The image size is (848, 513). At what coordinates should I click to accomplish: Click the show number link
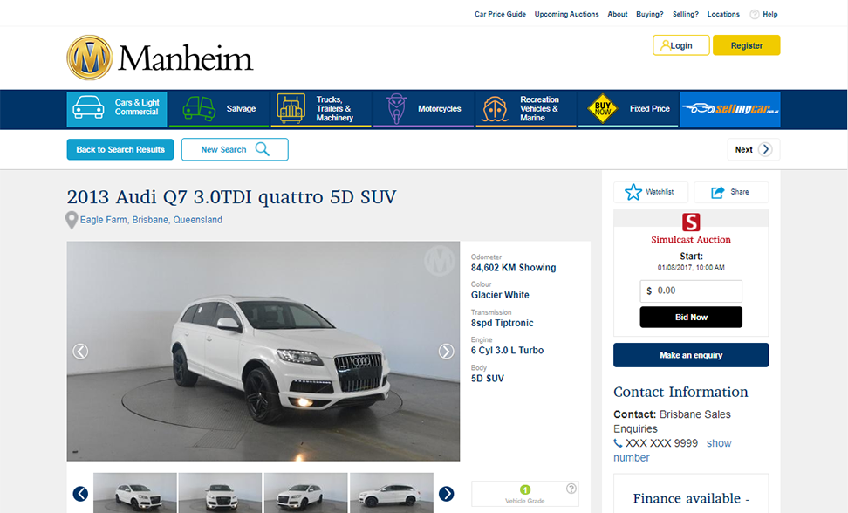coord(719,443)
